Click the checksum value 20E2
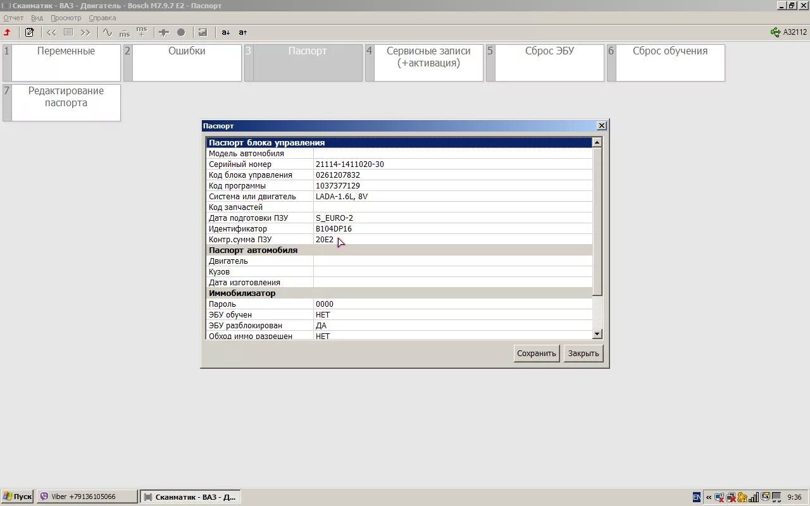 [x=325, y=240]
